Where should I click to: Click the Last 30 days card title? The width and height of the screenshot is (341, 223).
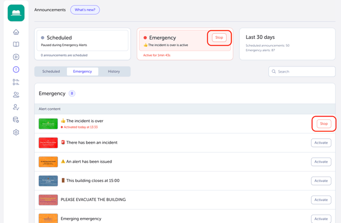tap(260, 37)
